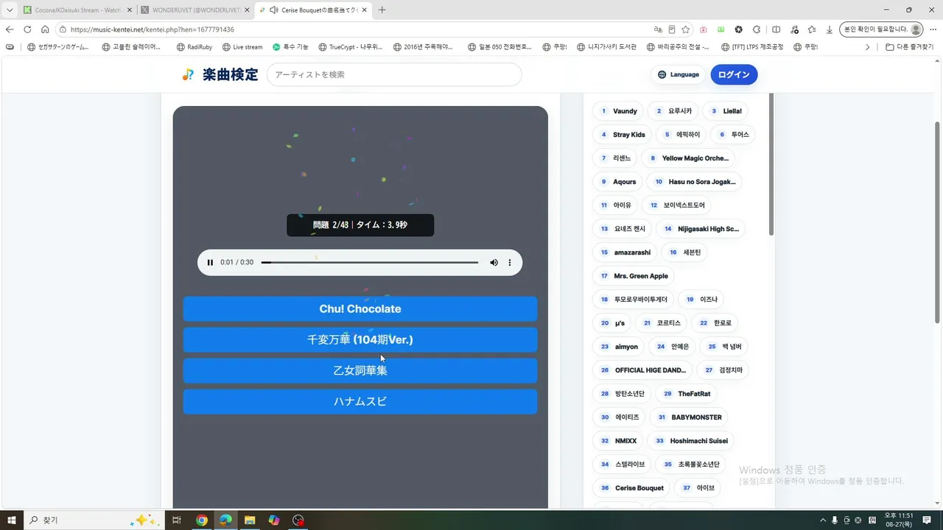The width and height of the screenshot is (943, 530).
Task: Switch to WONDERLIVET tab
Action: (195, 10)
